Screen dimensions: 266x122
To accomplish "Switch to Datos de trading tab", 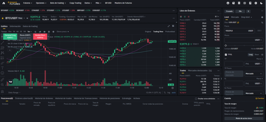I will [30, 26].
